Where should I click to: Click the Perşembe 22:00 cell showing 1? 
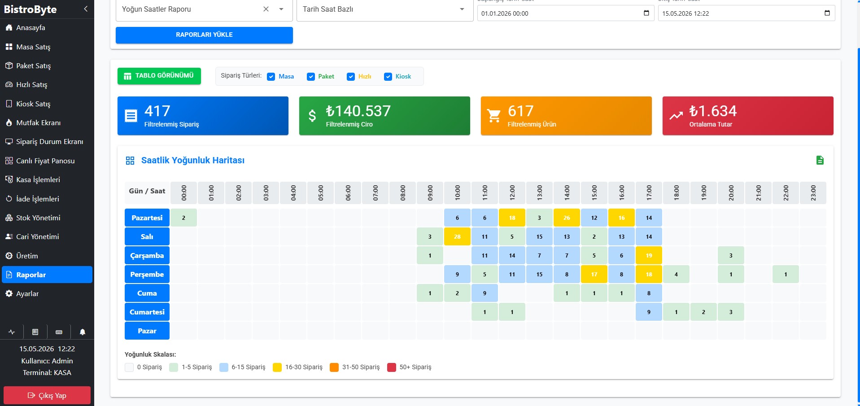[786, 274]
